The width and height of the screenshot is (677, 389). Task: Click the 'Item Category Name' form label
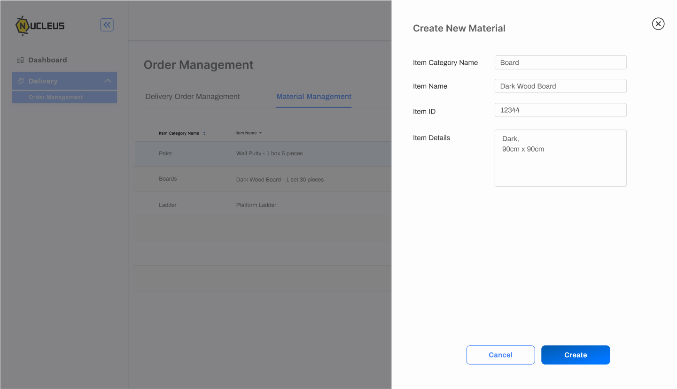tap(445, 62)
